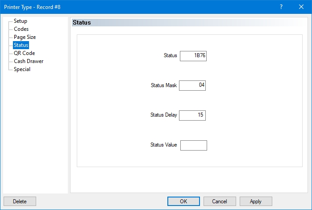Click the help question mark icon
This screenshot has height=210, width=312.
click(281, 7)
